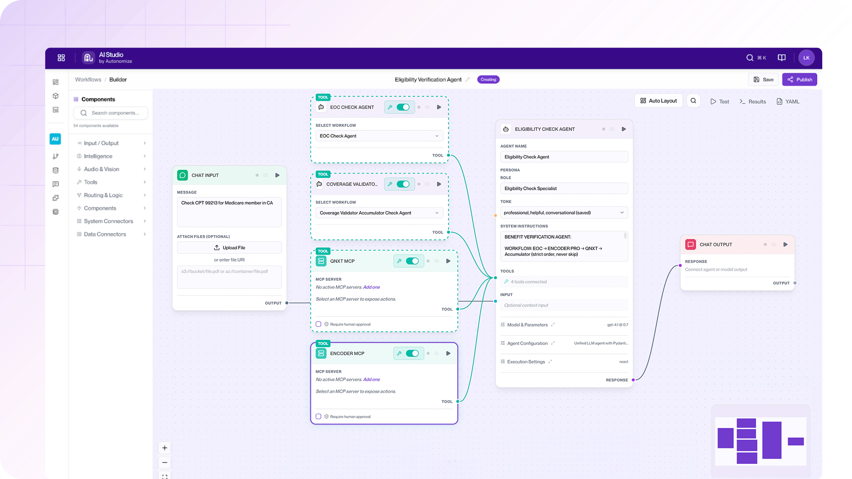Run the ELIGIBILITY CHECK AGENT play icon
Image resolution: width=852 pixels, height=479 pixels.
(623, 129)
